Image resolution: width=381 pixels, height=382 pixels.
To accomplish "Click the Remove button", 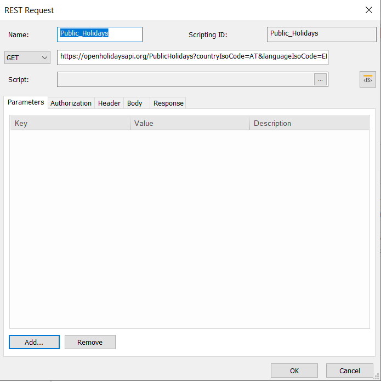I will tap(90, 342).
